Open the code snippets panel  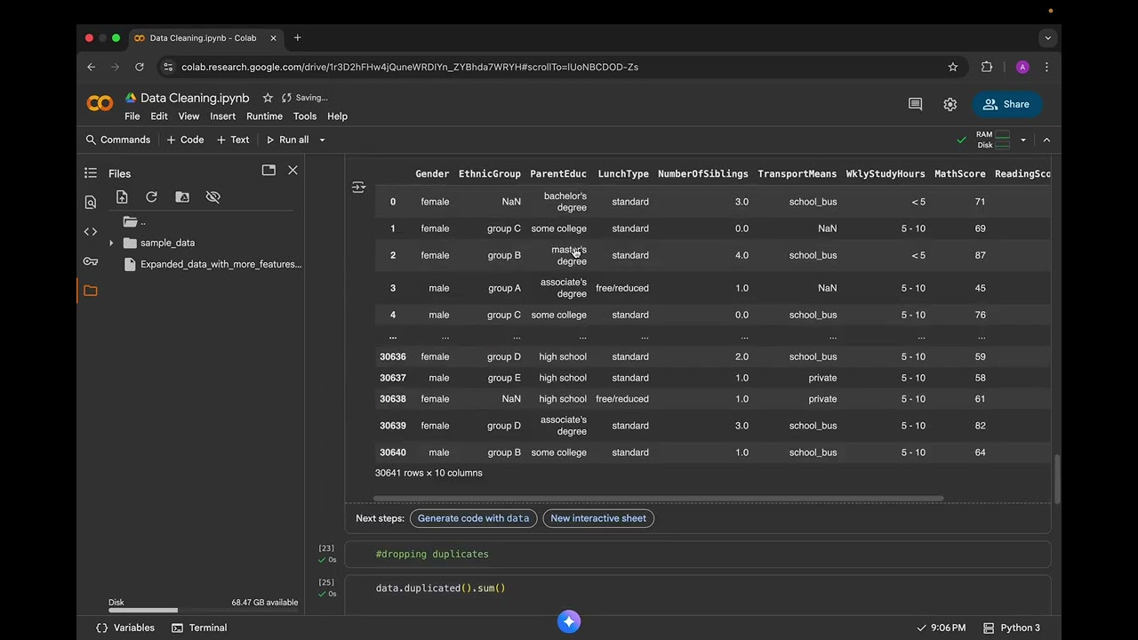click(91, 232)
